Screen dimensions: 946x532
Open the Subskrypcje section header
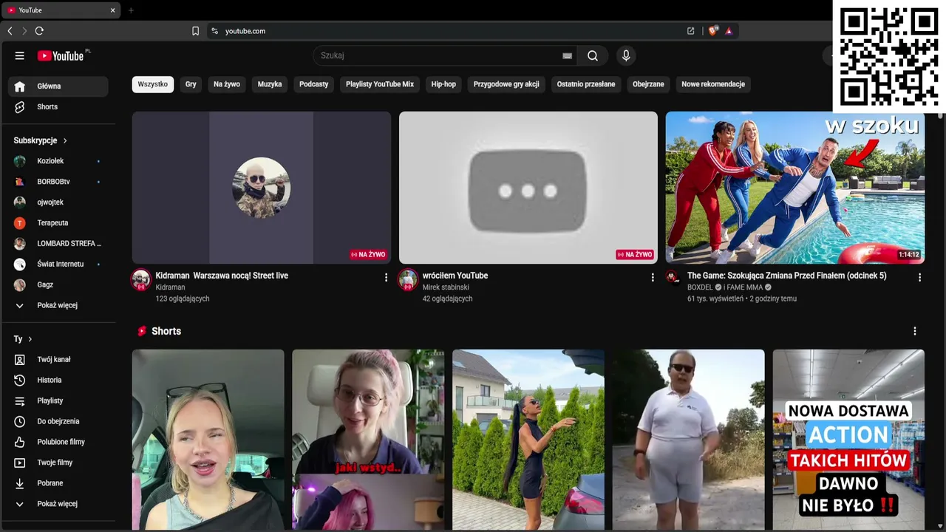pyautogui.click(x=41, y=140)
